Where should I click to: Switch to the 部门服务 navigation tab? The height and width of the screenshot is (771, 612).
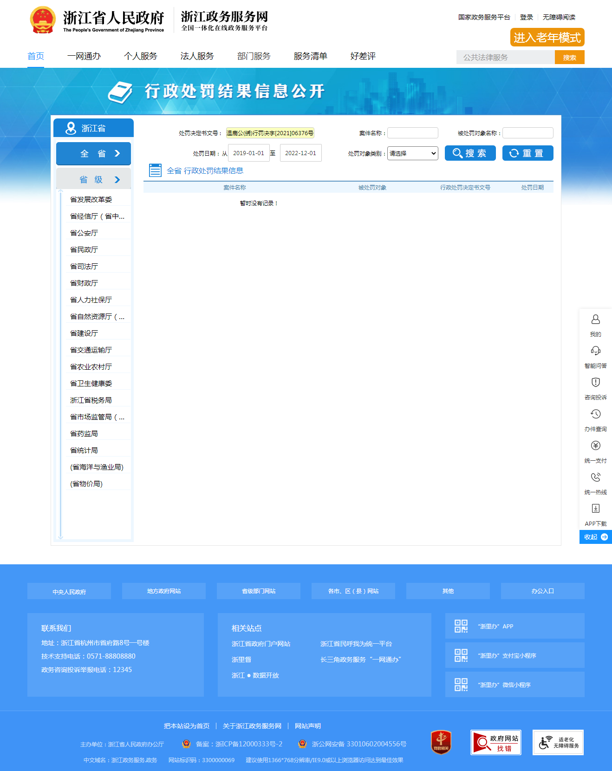pyautogui.click(x=254, y=56)
